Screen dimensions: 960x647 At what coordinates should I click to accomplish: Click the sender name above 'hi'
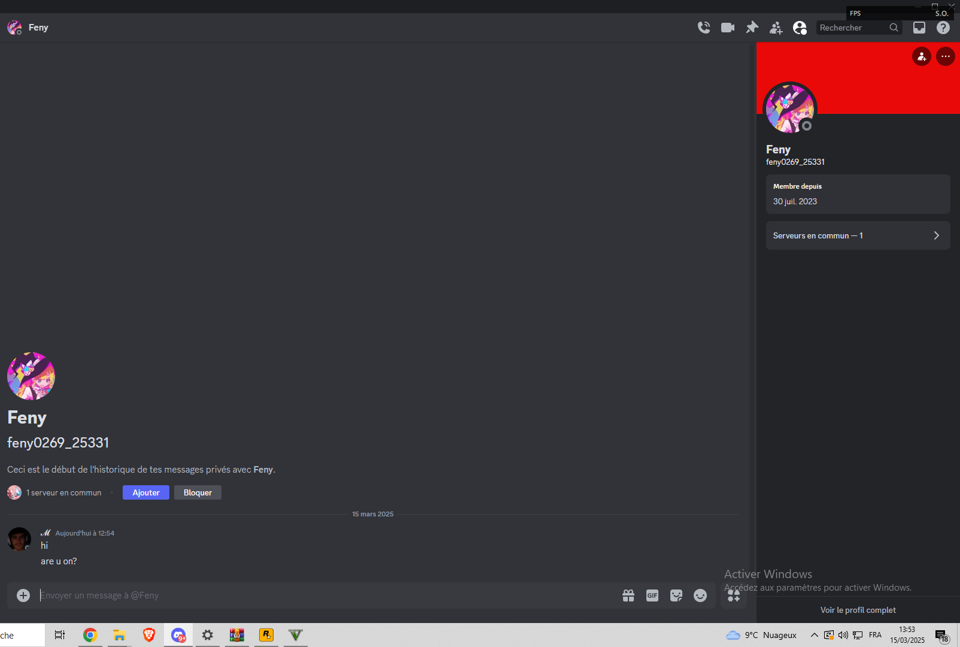coord(45,533)
